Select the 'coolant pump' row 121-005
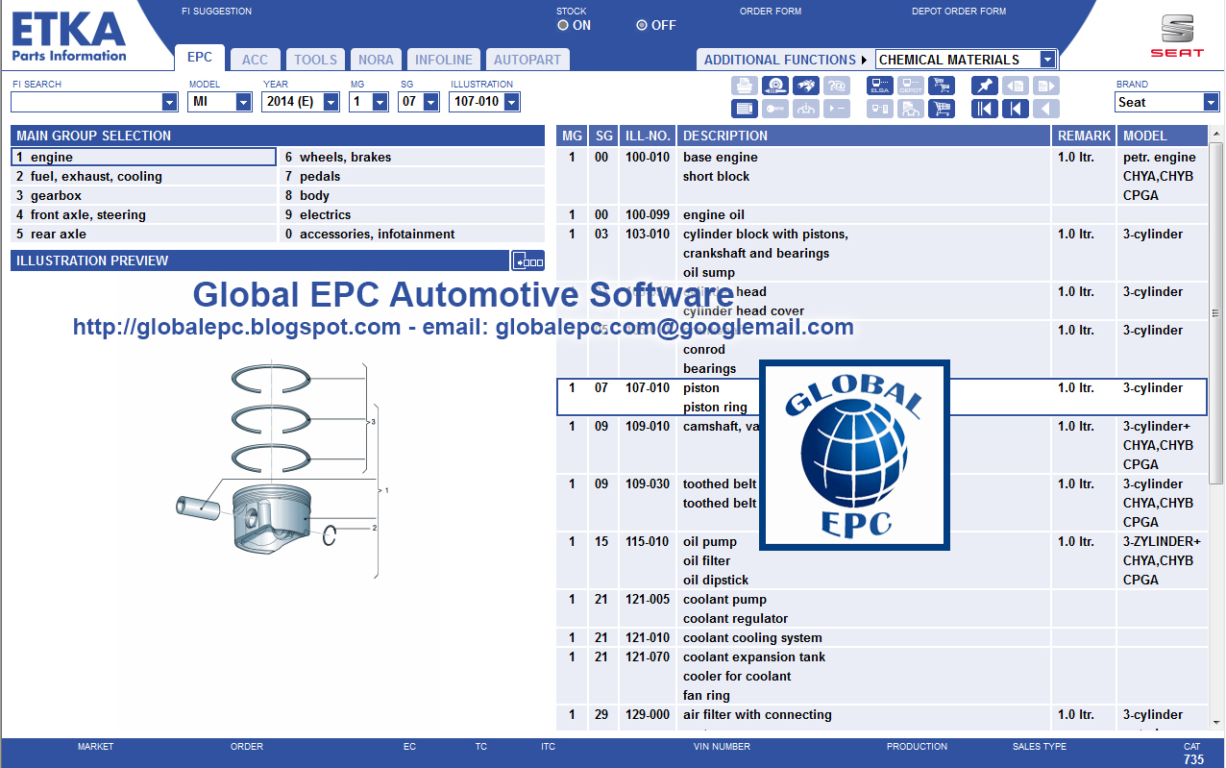 pyautogui.click(x=882, y=608)
